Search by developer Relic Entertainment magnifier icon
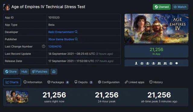The image size is (193, 112). (x=76, y=32)
